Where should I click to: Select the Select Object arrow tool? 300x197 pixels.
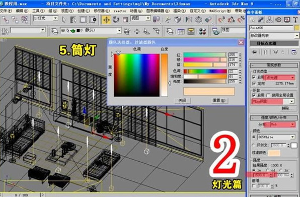pyautogui.click(x=64, y=20)
